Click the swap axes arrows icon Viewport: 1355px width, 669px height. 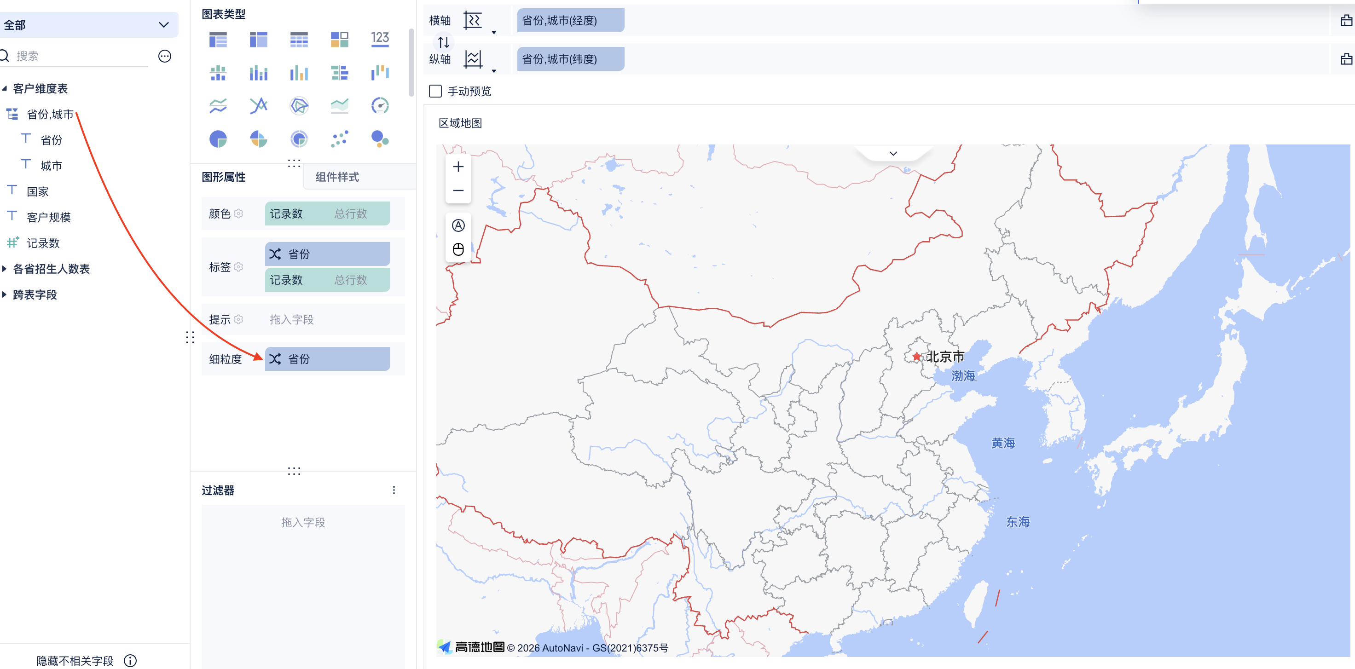click(443, 42)
